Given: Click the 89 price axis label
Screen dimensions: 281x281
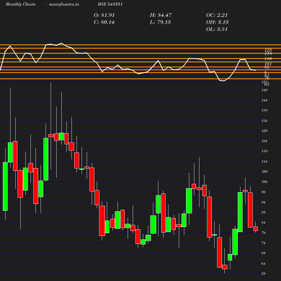Looking at the screenshot, I should [x=264, y=212].
